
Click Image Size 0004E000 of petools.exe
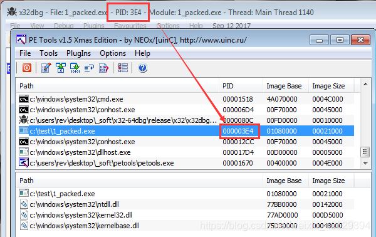327,163
